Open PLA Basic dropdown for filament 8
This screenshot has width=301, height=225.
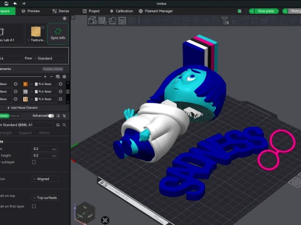[43, 84]
